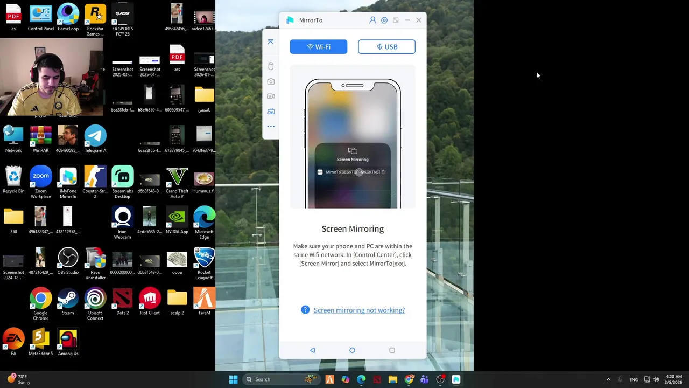Click the Windows Start button
Viewport: 689px width, 388px height.
tap(233, 379)
